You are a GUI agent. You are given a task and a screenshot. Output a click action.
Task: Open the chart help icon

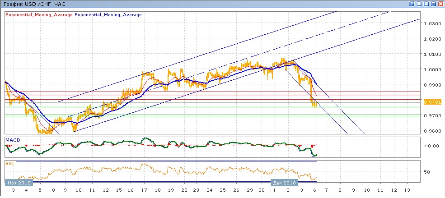click(x=412, y=4)
